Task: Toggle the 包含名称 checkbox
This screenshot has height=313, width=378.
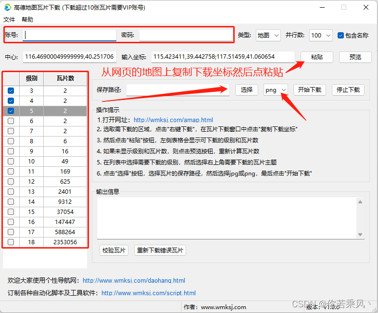Action: coord(340,36)
